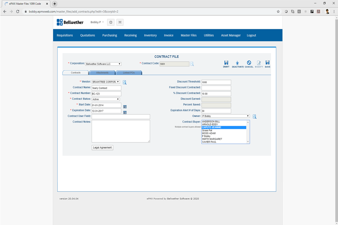Click the Legal Agreement button

click(x=102, y=148)
